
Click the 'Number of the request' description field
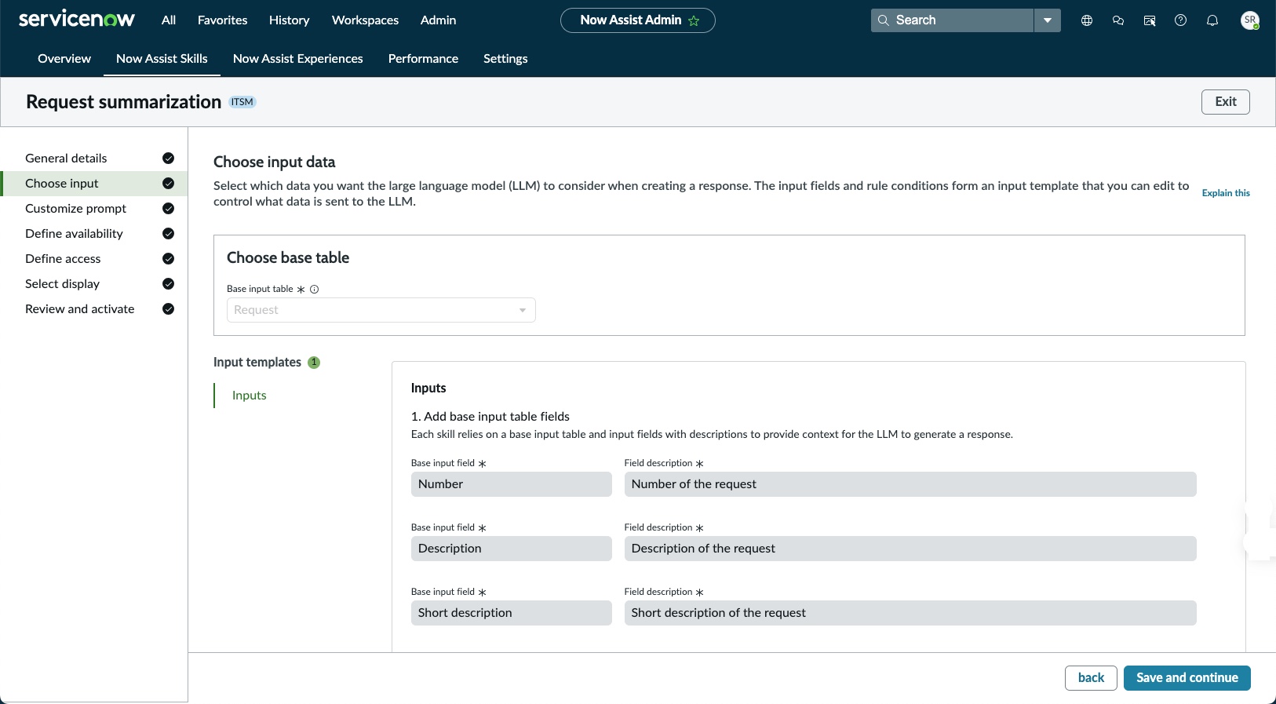click(910, 484)
